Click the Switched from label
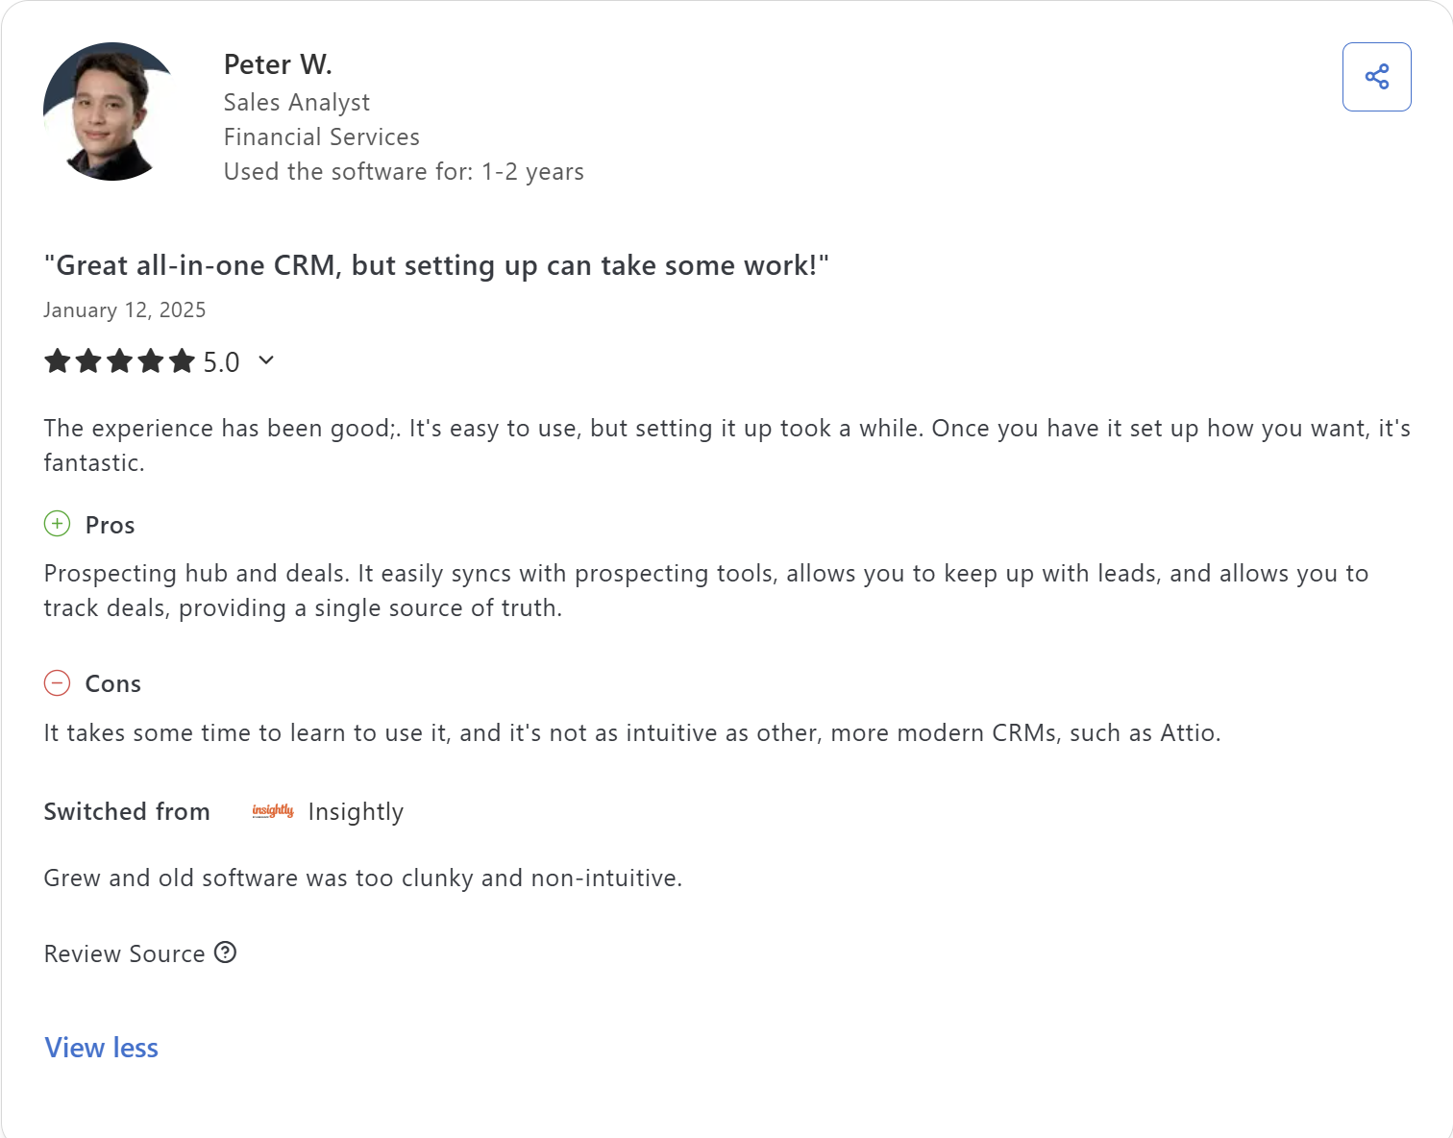This screenshot has width=1453, height=1138. pos(126,811)
